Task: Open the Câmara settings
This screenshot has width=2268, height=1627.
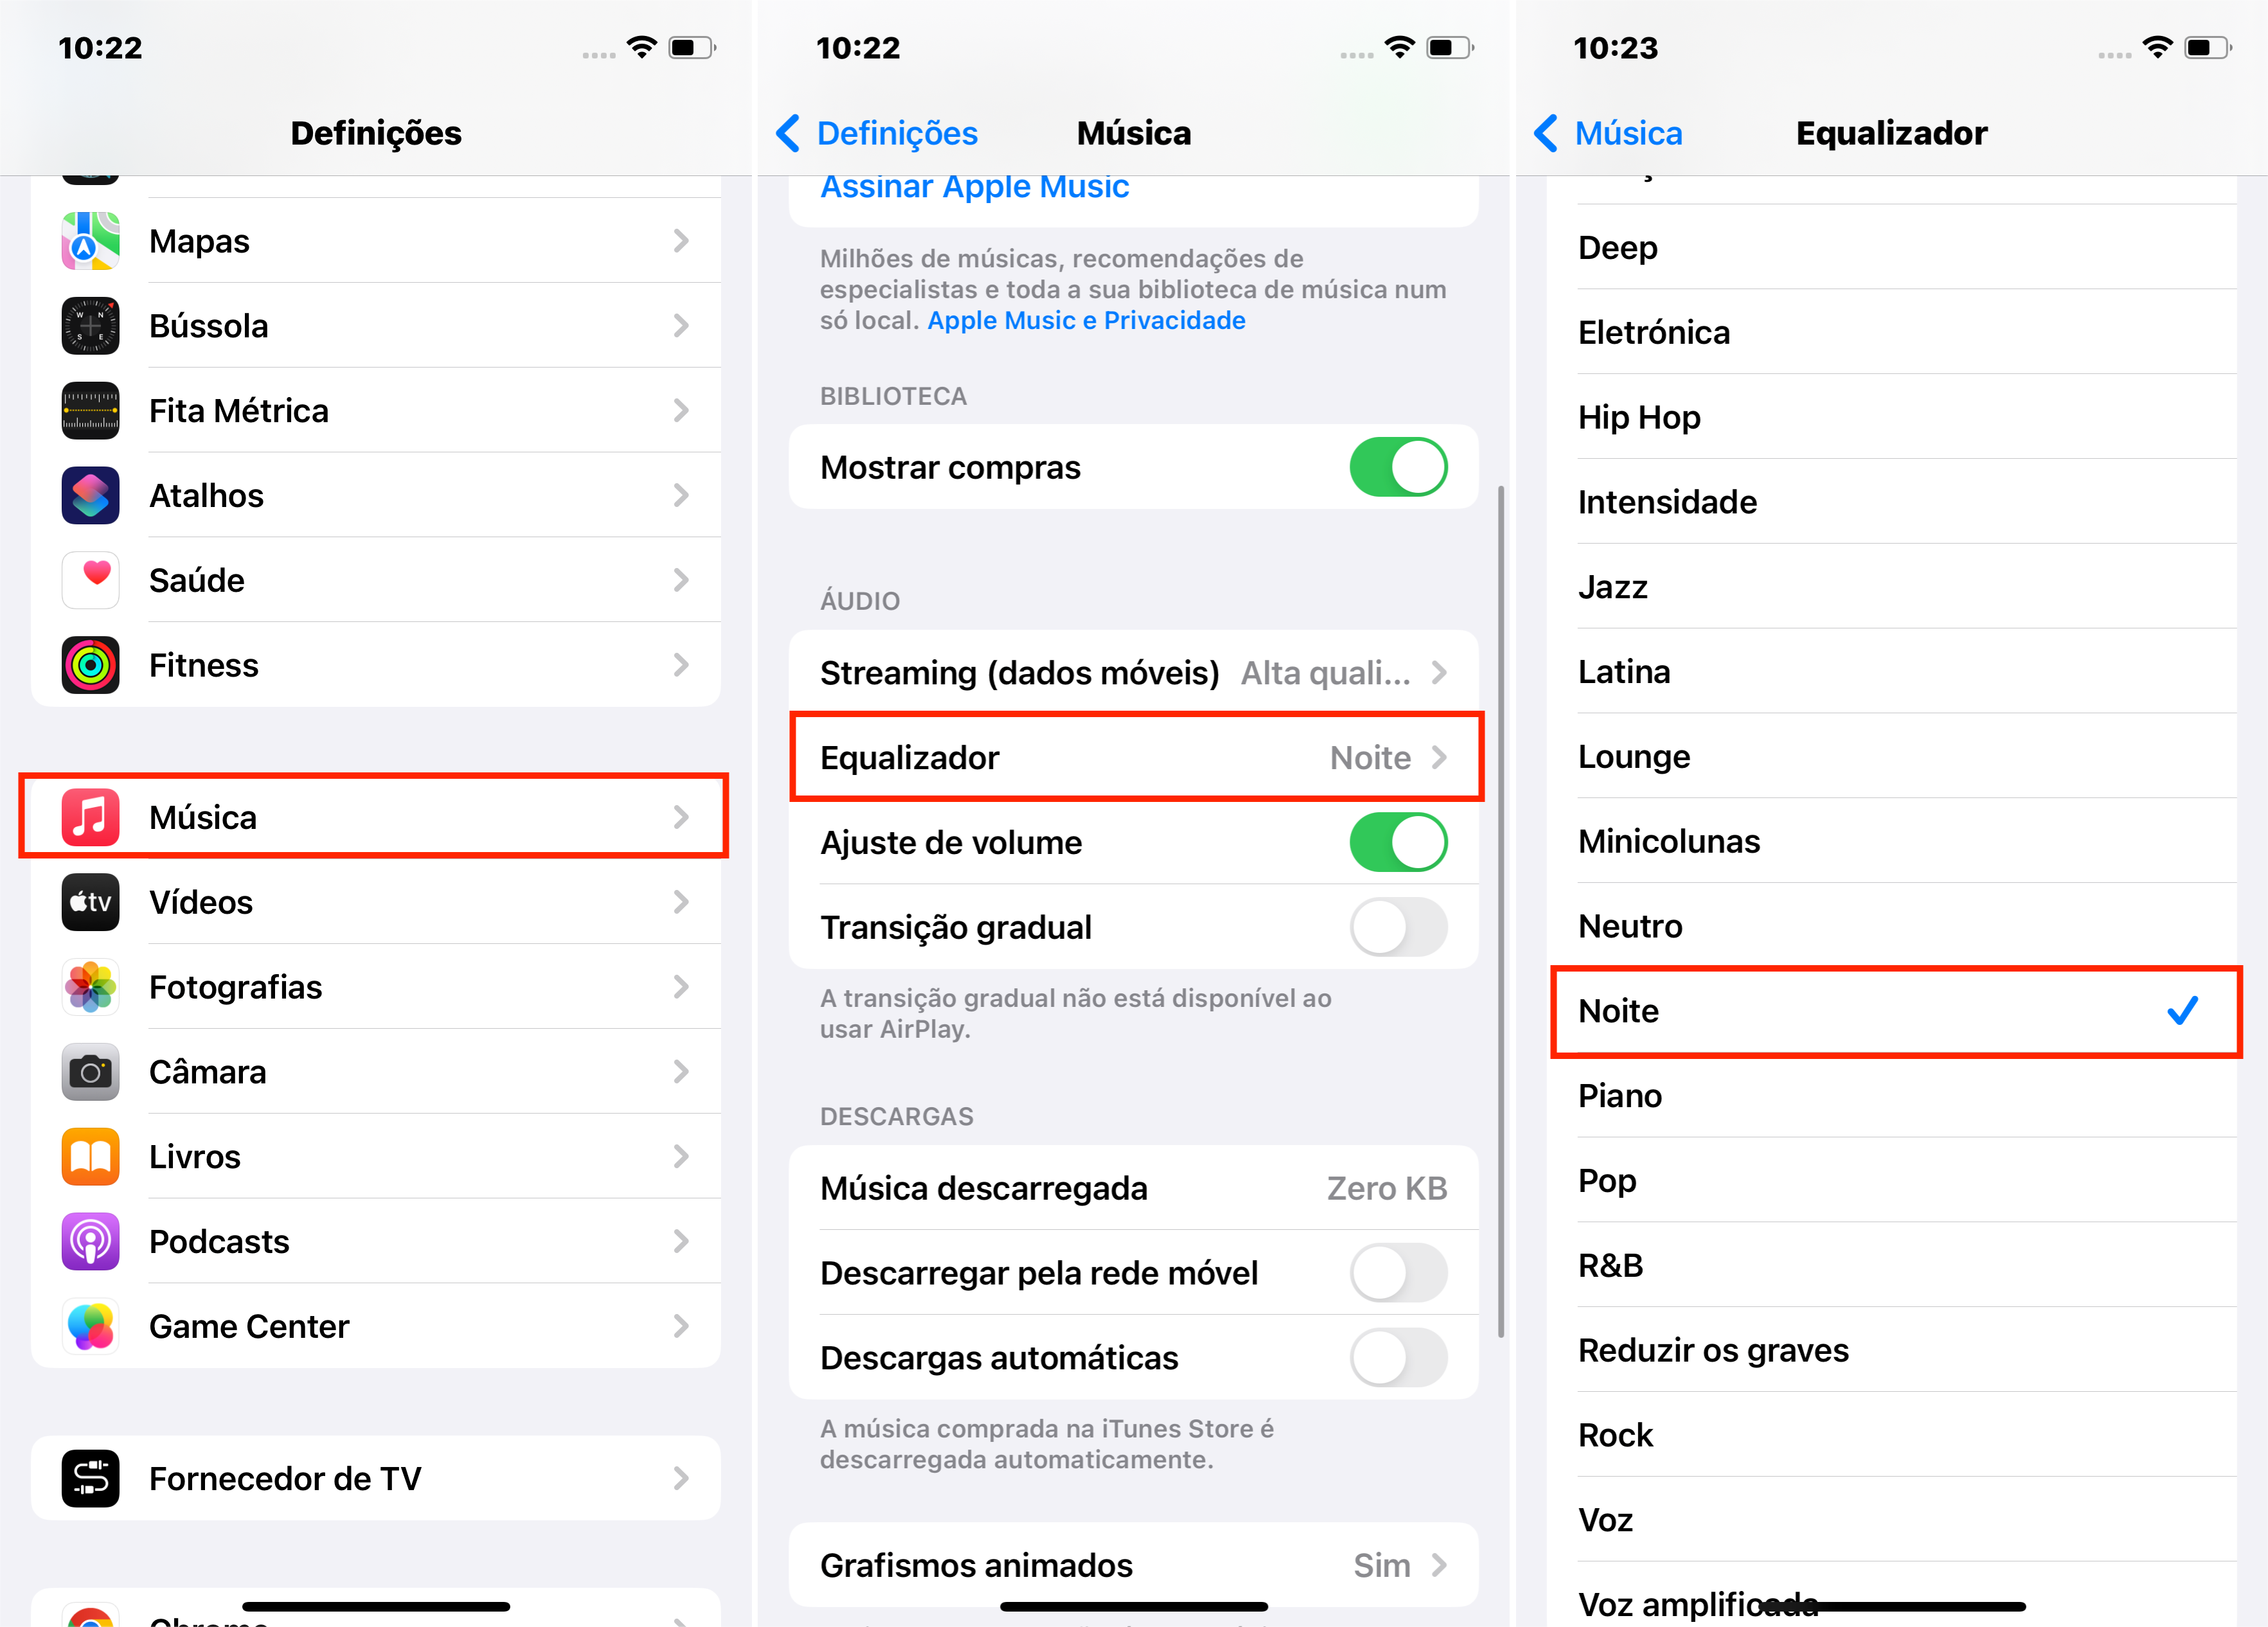Action: point(375,1071)
